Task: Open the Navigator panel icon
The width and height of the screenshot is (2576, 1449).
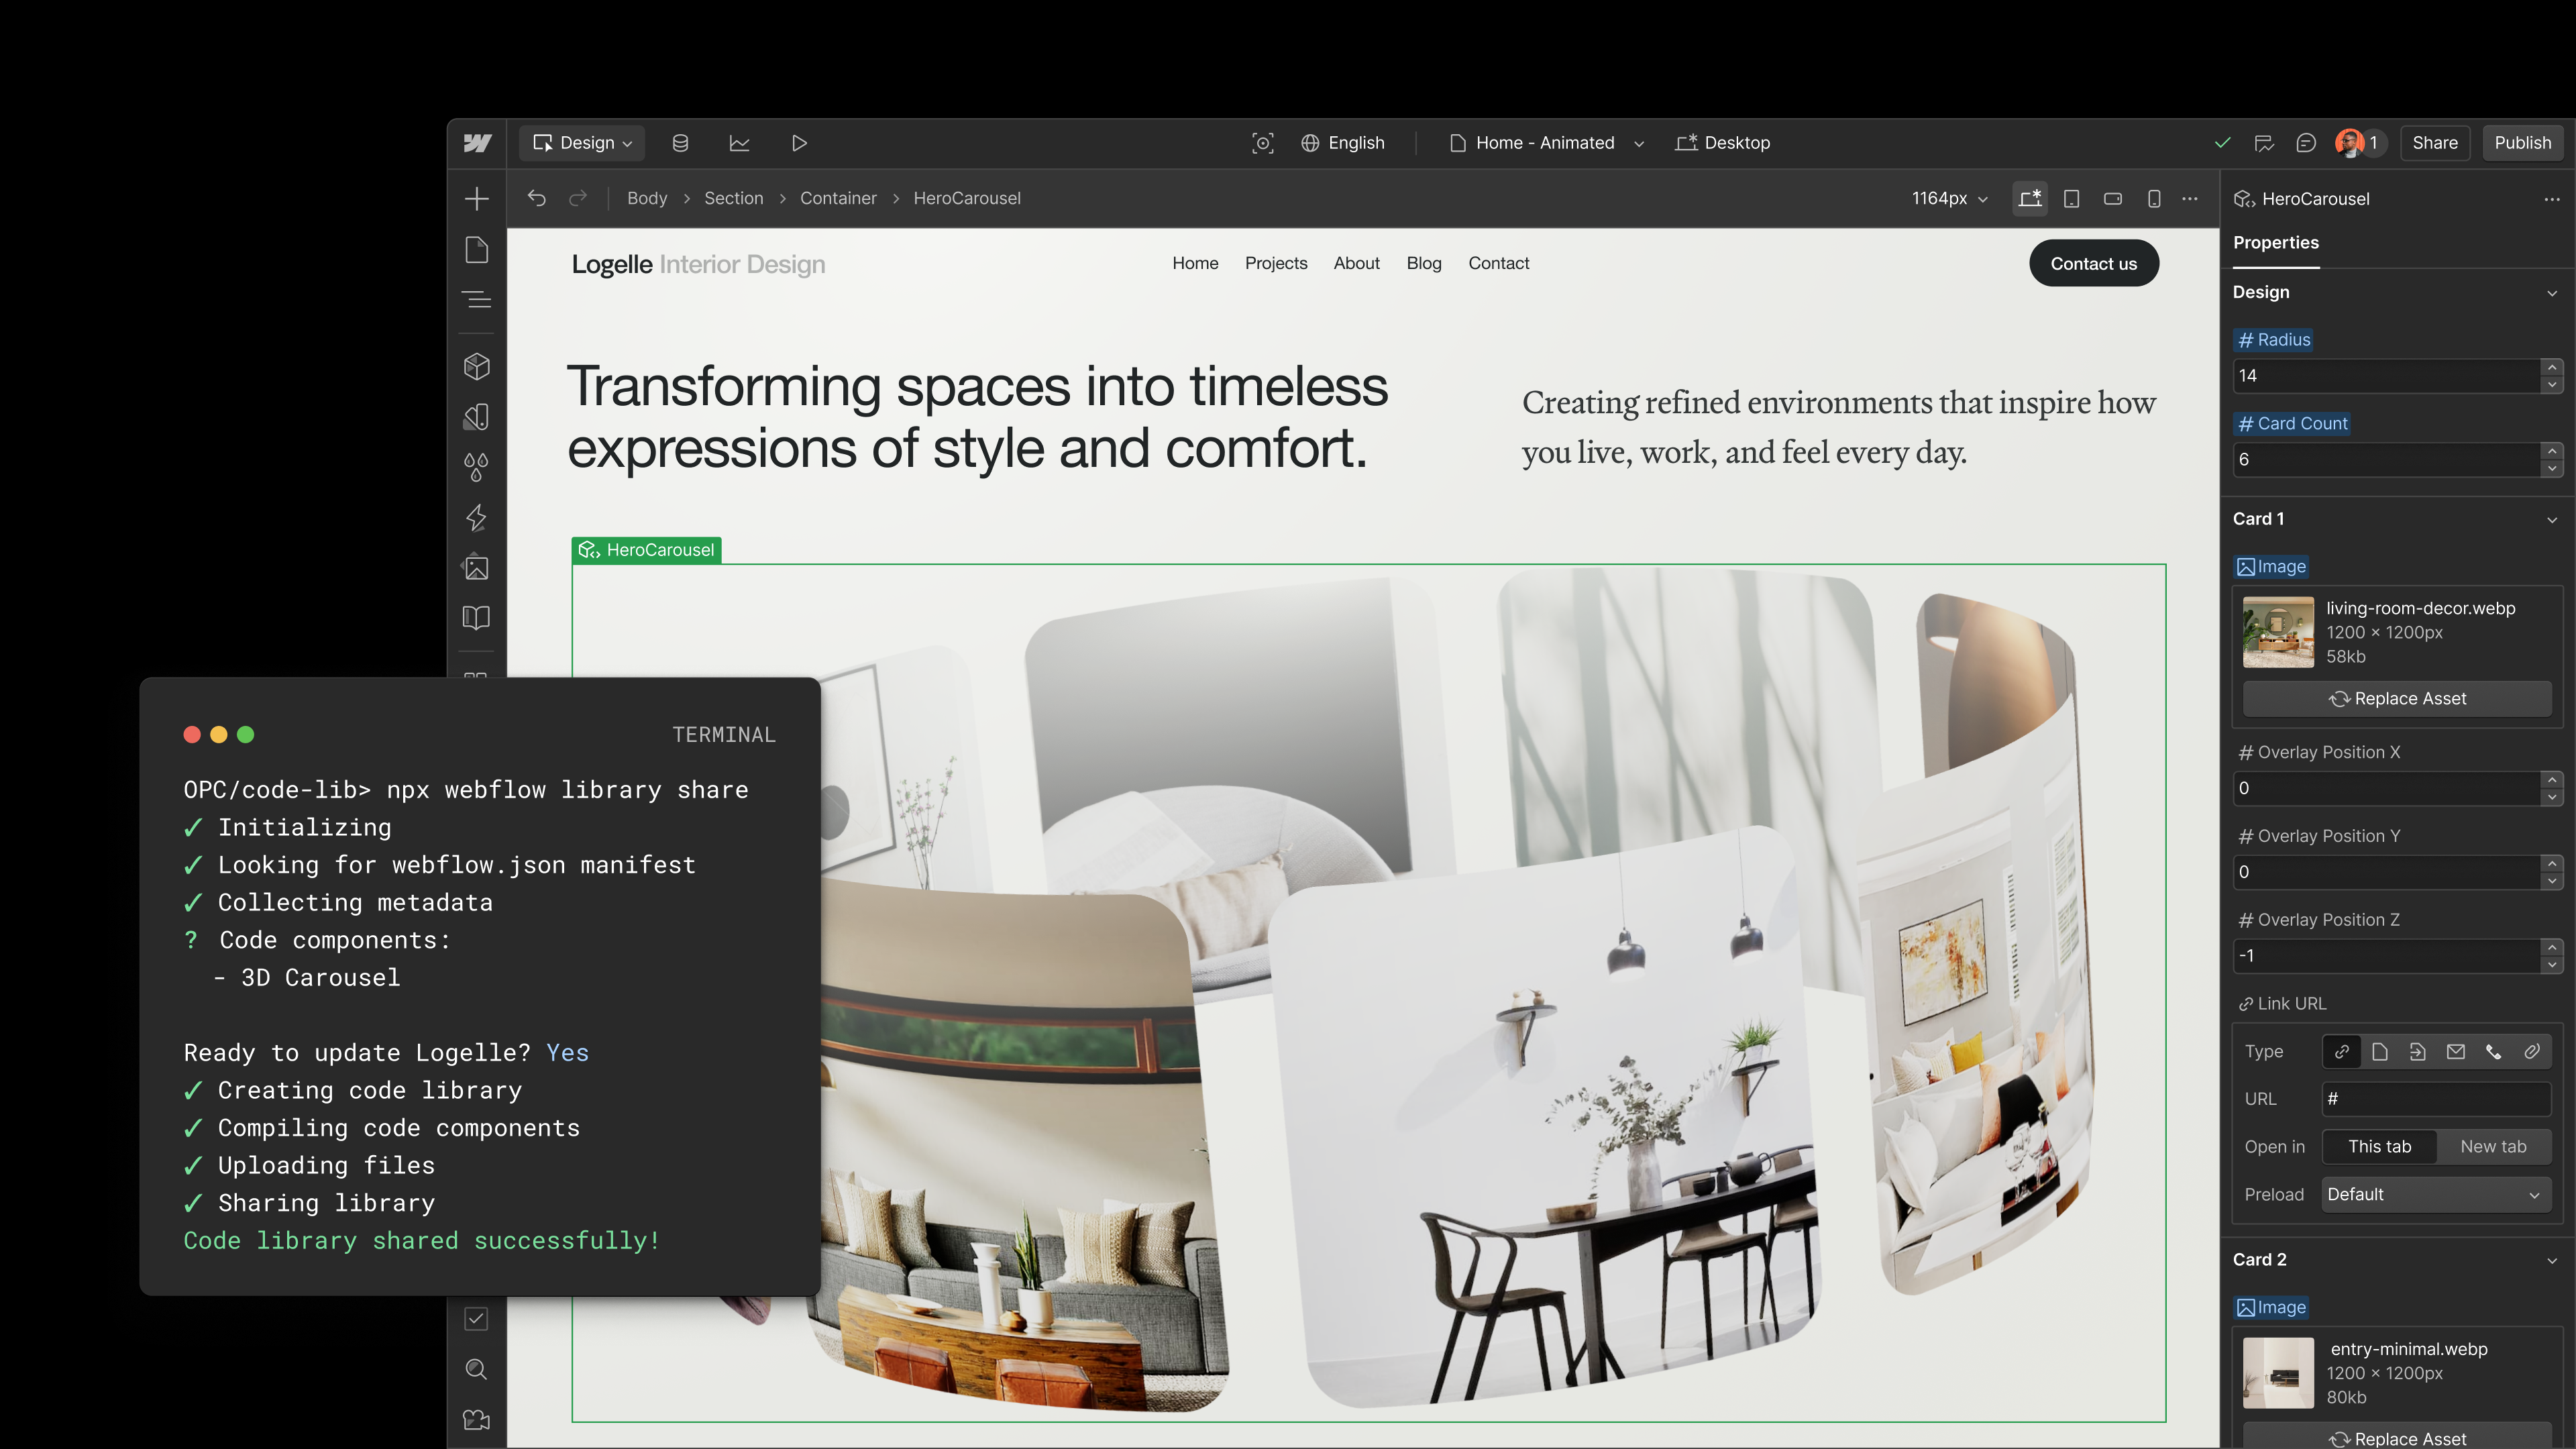Action: [x=477, y=300]
